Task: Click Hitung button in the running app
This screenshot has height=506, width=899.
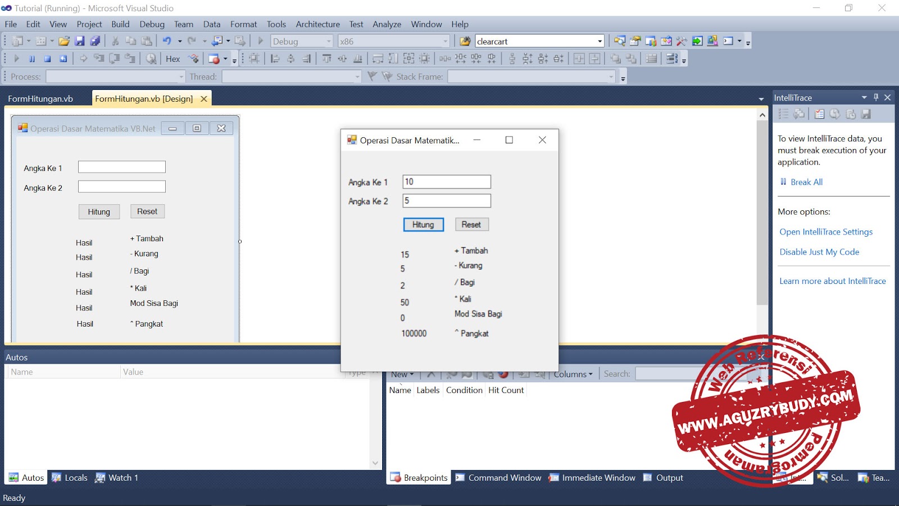Action: (423, 224)
